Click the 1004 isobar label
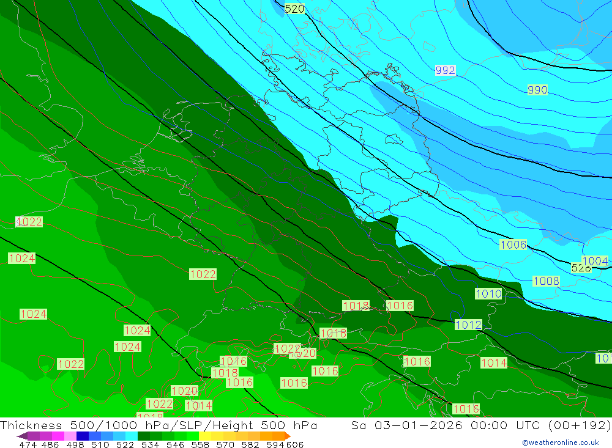Screen dimensions: 612x448 pyautogui.click(x=595, y=261)
